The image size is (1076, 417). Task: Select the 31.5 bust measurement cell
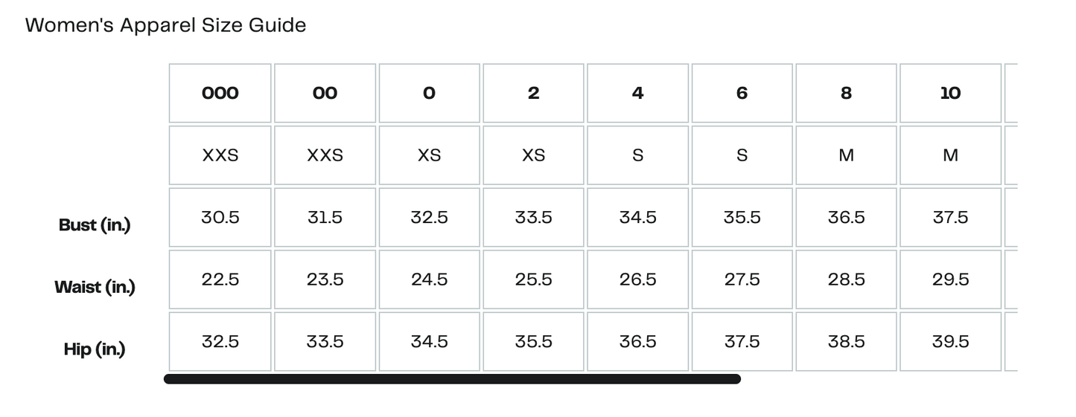[325, 217]
